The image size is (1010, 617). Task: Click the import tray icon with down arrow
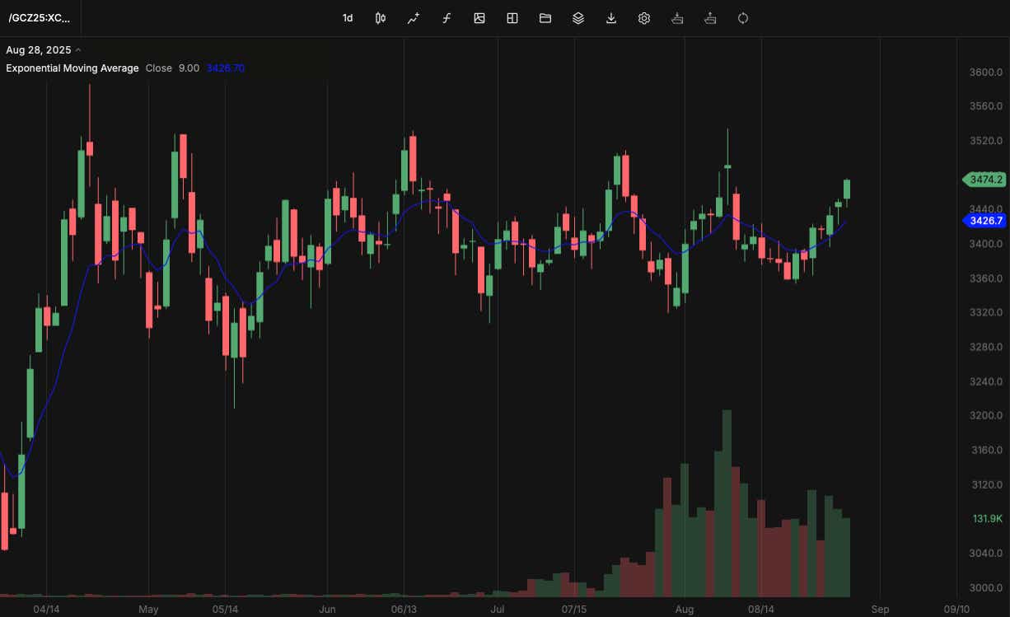[677, 18]
